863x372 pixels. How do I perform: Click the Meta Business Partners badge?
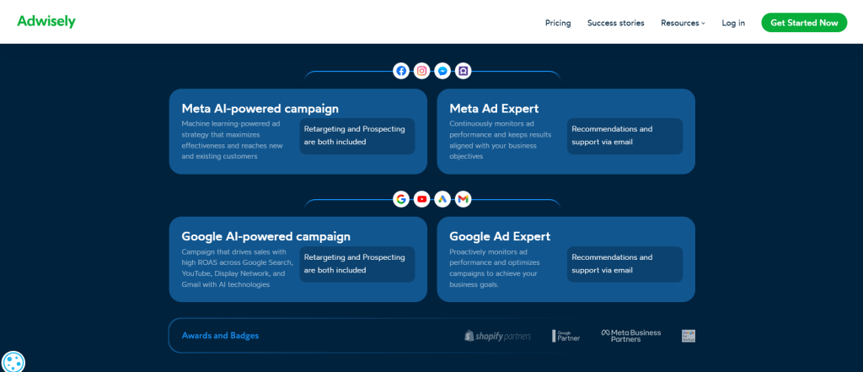coord(630,336)
